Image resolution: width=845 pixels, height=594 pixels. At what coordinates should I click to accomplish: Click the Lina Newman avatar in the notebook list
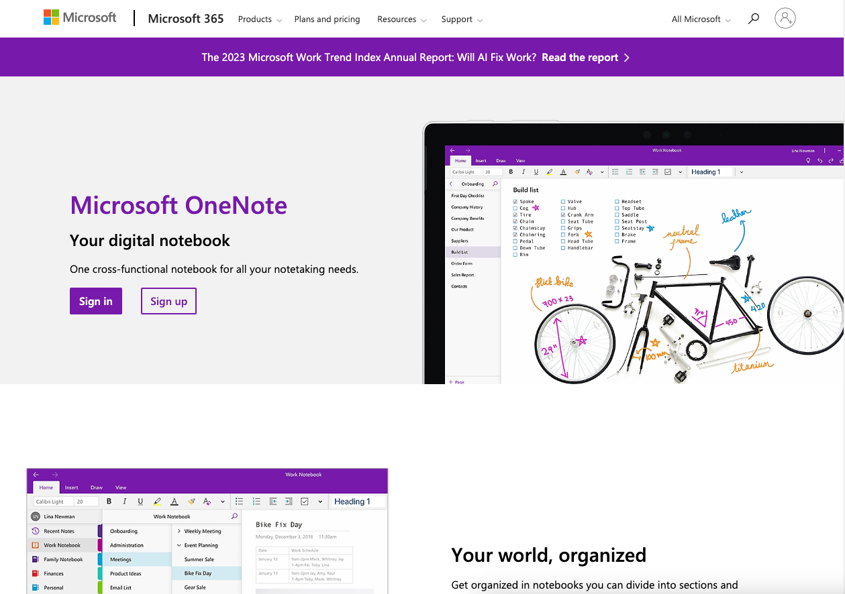point(36,517)
